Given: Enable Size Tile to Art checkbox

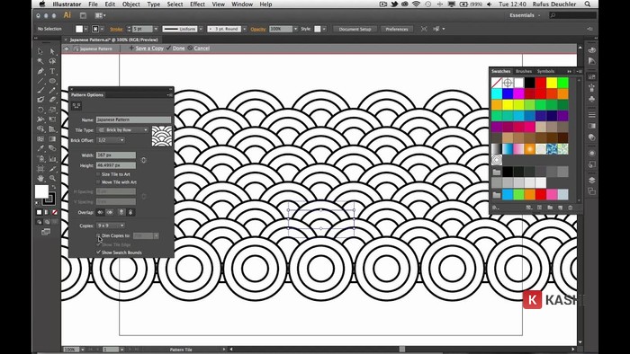Looking at the screenshot, I should click(98, 174).
